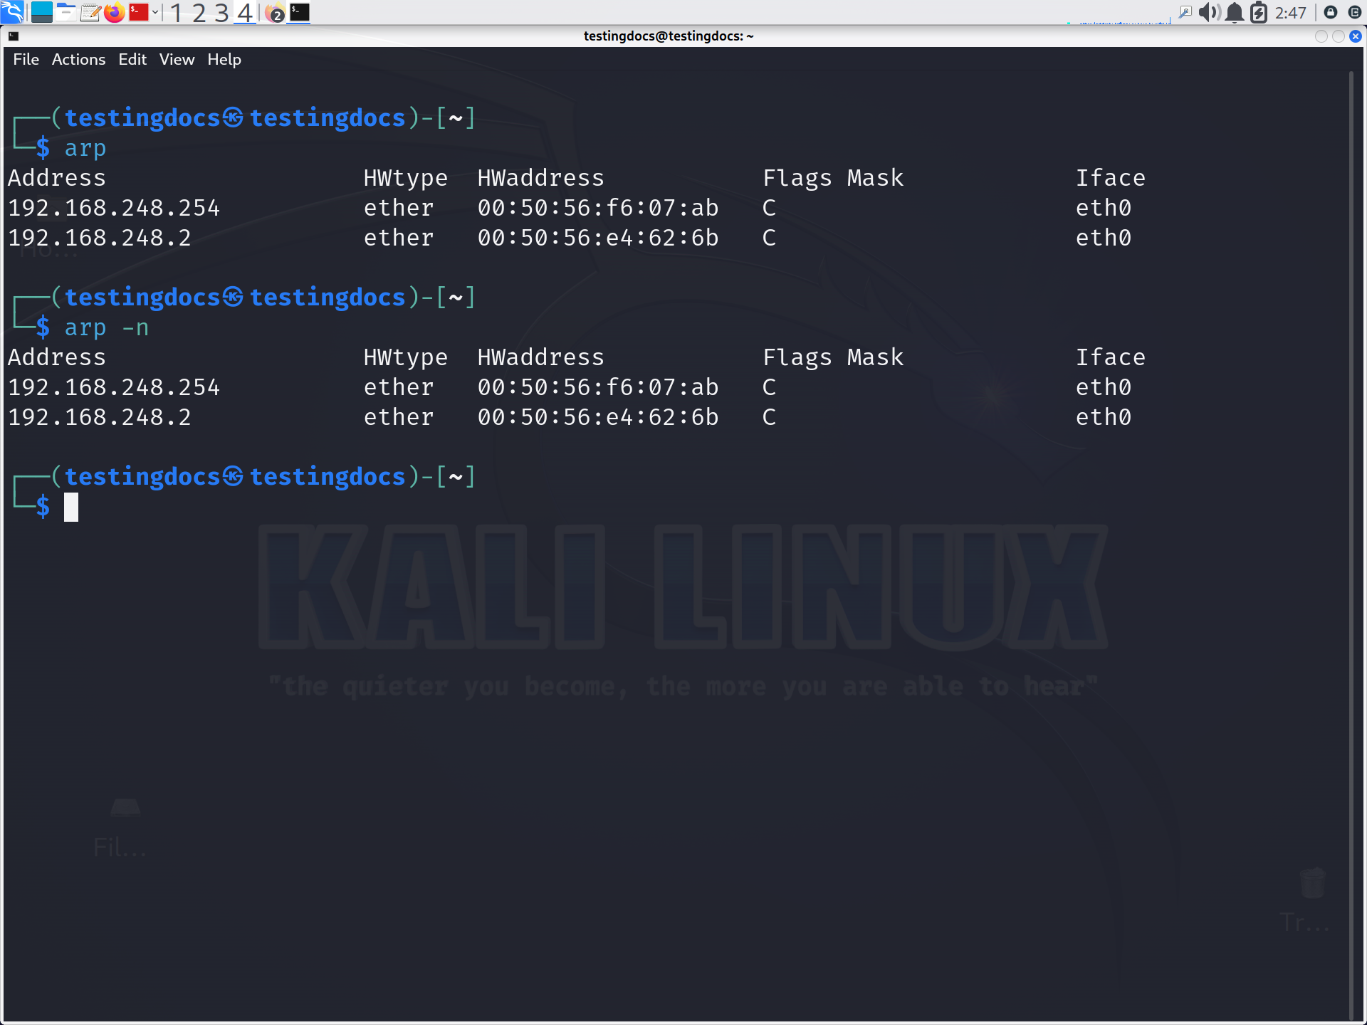Launch Firefox from the panel launcher
The image size is (1367, 1025).
[114, 12]
